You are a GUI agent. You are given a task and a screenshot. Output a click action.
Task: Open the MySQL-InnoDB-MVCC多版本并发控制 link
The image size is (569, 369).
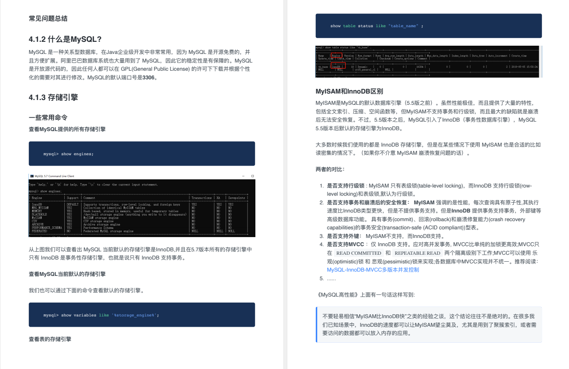coord(373,270)
